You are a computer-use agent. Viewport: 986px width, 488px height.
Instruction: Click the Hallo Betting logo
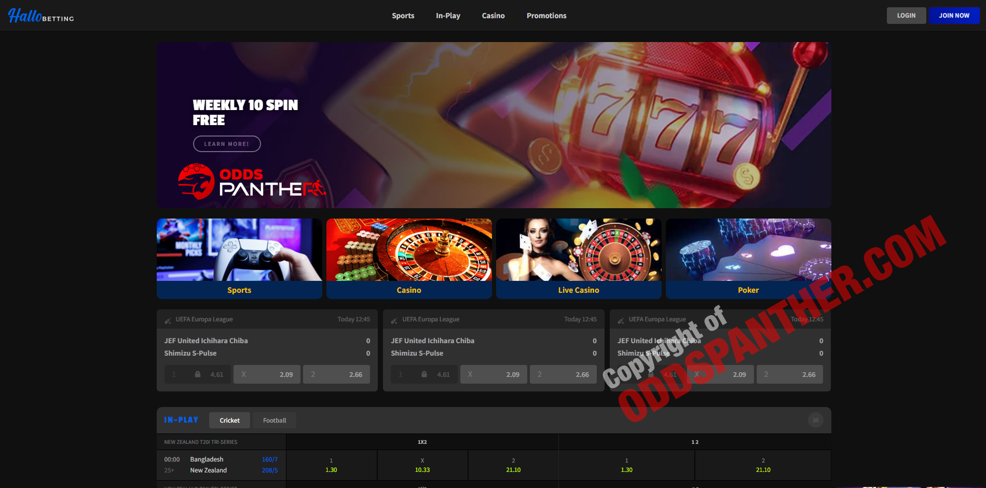[x=41, y=16]
